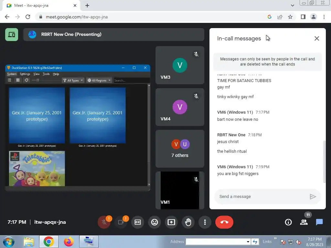331x248 pixels.
Task: Close the In-call messages panel
Action: (317, 38)
